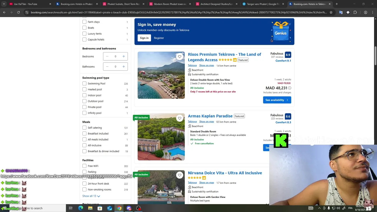Image resolution: width=377 pixels, height=212 pixels.
Task: Open File Explorer from the taskbar
Action: point(90,208)
